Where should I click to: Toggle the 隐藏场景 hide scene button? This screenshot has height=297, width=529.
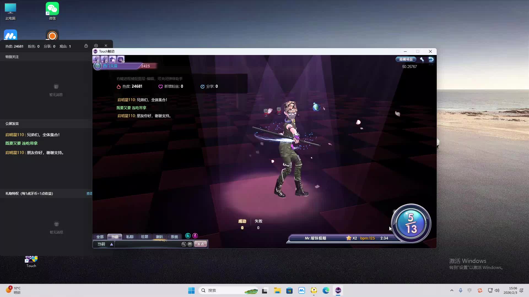(x=406, y=59)
